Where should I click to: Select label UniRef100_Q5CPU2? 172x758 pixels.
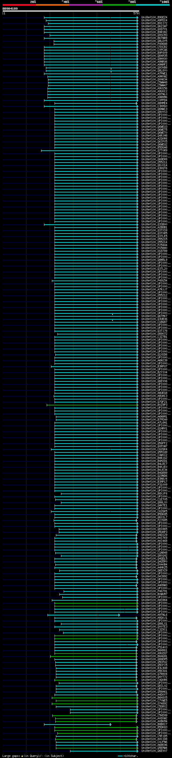coord(154,662)
